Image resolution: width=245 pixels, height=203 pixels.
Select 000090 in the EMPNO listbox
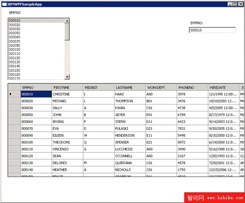coord(36,45)
